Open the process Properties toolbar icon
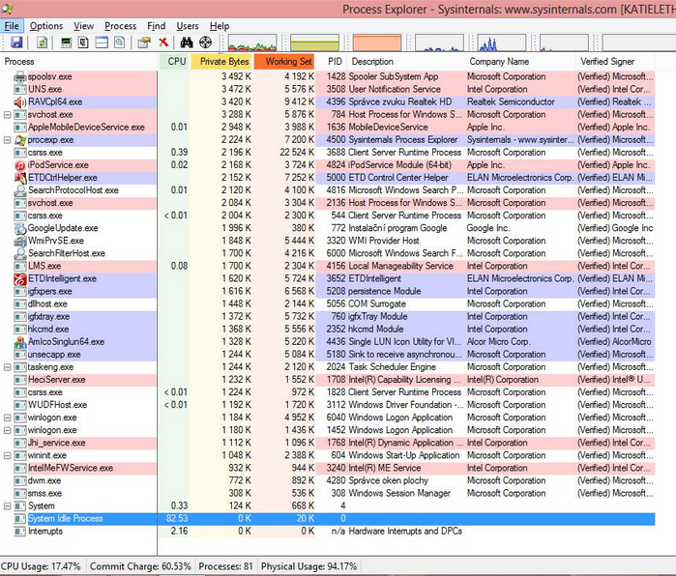Image resolution: width=676 pixels, height=576 pixels. pyautogui.click(x=144, y=43)
